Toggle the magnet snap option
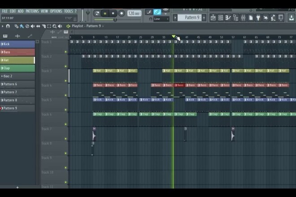The image size is (296, 197). (8, 26)
